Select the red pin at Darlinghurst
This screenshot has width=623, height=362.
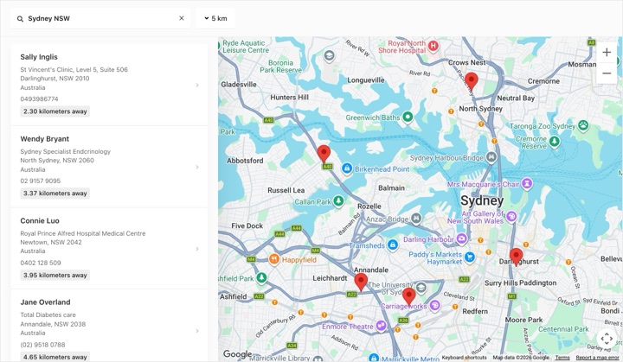pos(516,257)
